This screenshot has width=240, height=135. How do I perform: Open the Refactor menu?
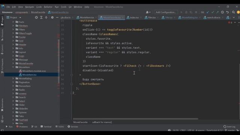(x=48, y=7)
